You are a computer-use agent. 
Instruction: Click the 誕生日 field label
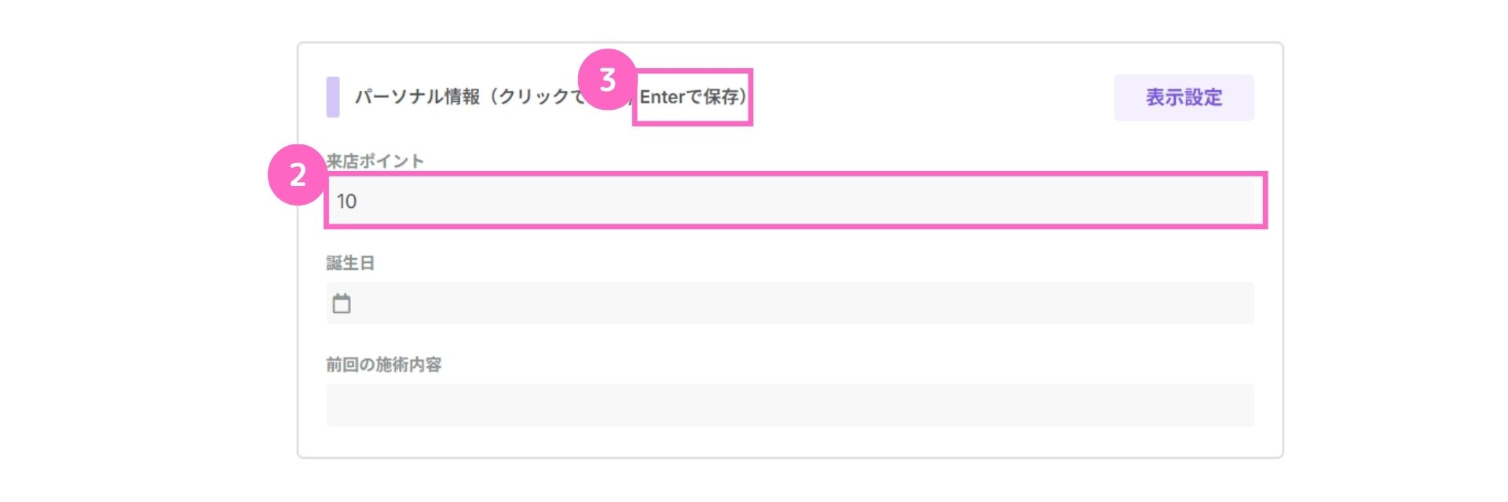pyautogui.click(x=350, y=263)
